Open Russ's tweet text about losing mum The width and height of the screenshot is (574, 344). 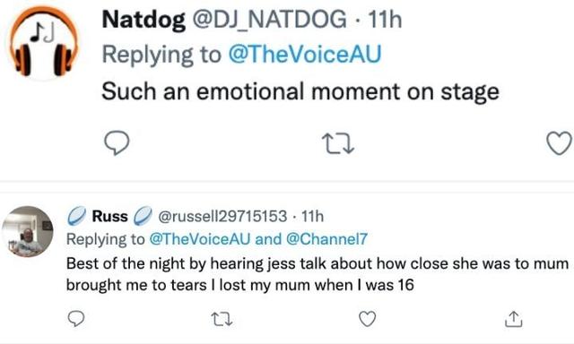317,274
